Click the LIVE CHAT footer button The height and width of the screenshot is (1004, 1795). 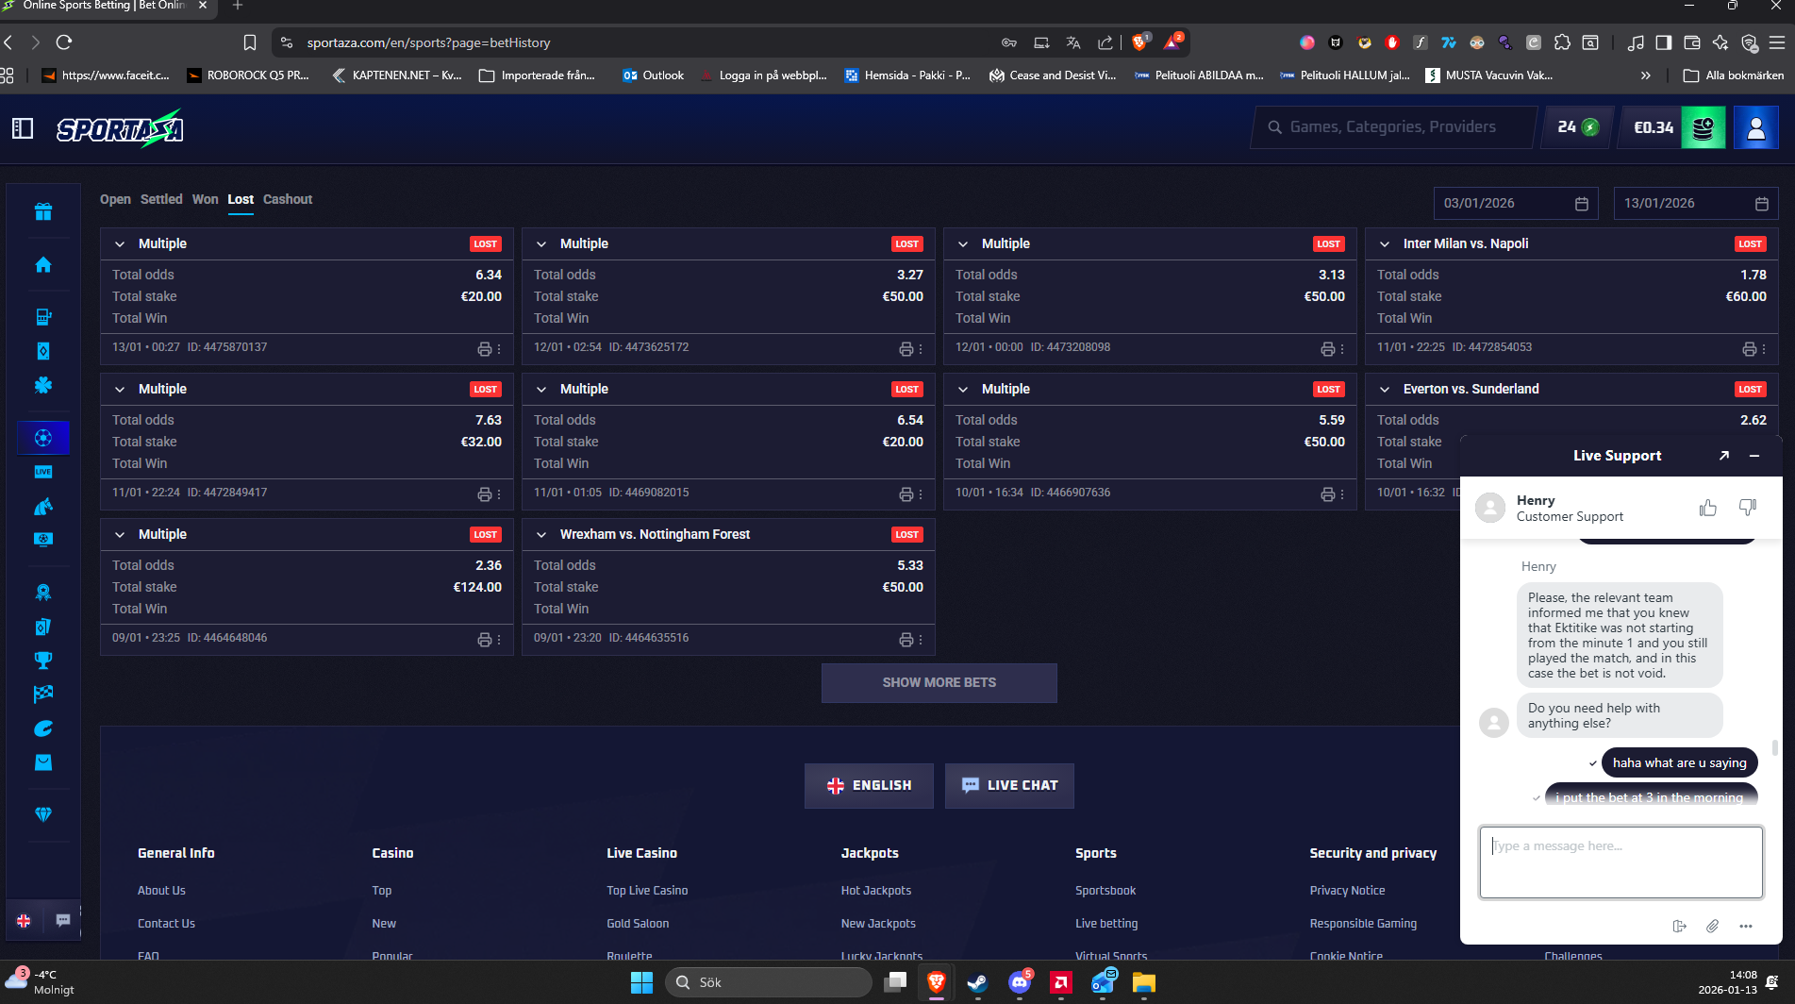[x=1009, y=785]
